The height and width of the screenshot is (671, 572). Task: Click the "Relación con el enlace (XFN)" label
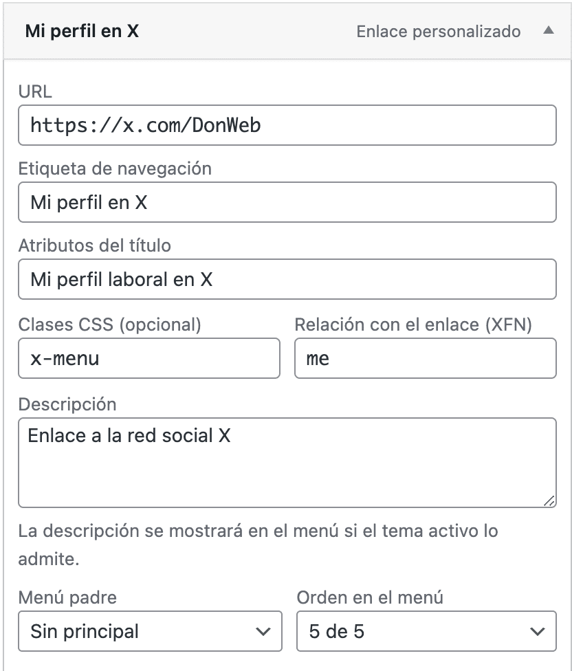[x=413, y=324]
